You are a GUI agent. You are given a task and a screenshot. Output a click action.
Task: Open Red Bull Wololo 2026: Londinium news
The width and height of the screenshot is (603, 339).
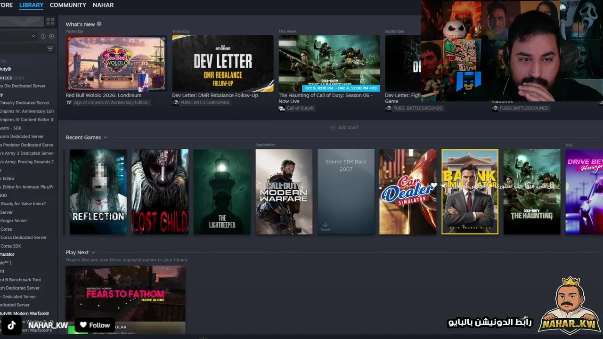pos(104,95)
